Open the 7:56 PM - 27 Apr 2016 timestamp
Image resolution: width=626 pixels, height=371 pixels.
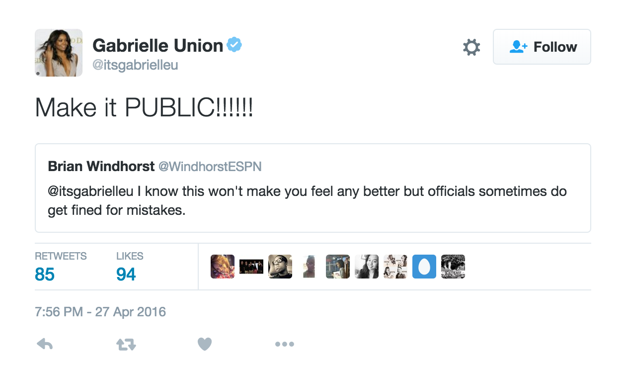(x=100, y=312)
